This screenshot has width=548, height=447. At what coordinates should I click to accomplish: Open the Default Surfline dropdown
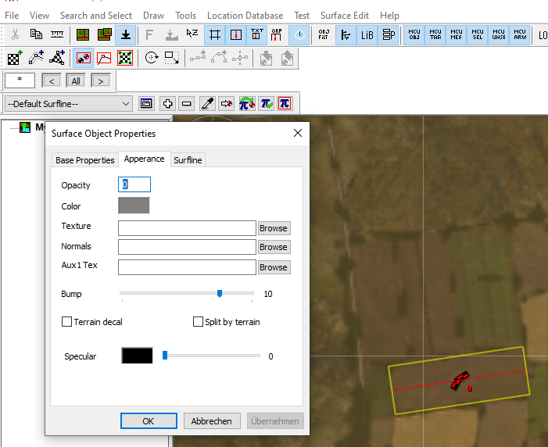click(69, 104)
